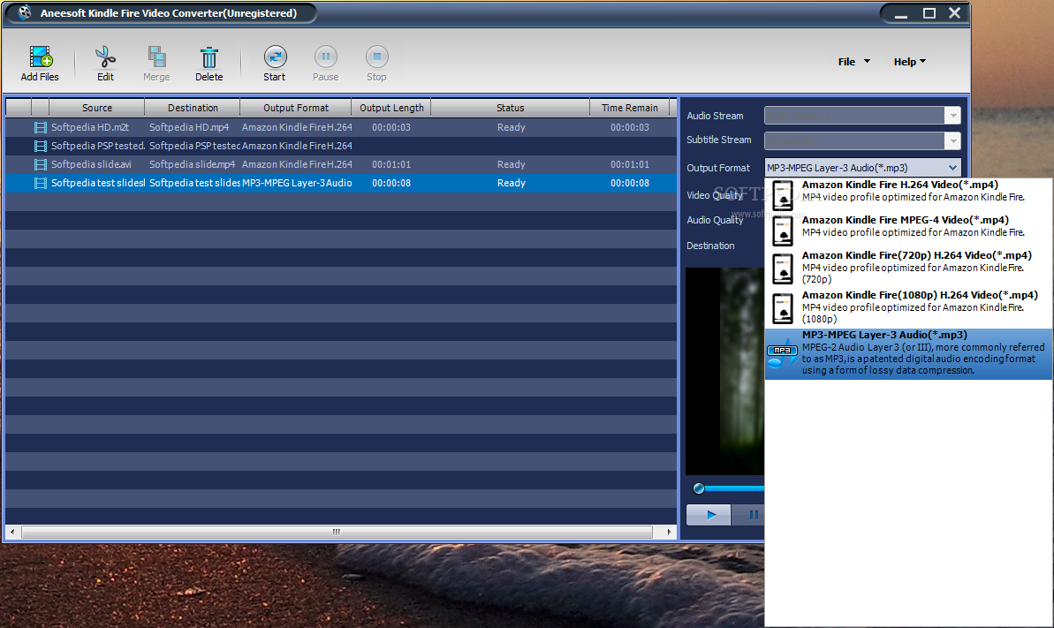Click the video preview thumbnail

[724, 371]
